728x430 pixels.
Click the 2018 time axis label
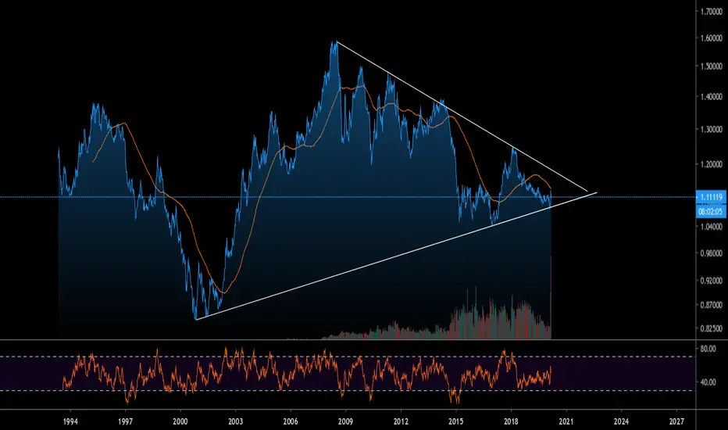[x=511, y=421]
